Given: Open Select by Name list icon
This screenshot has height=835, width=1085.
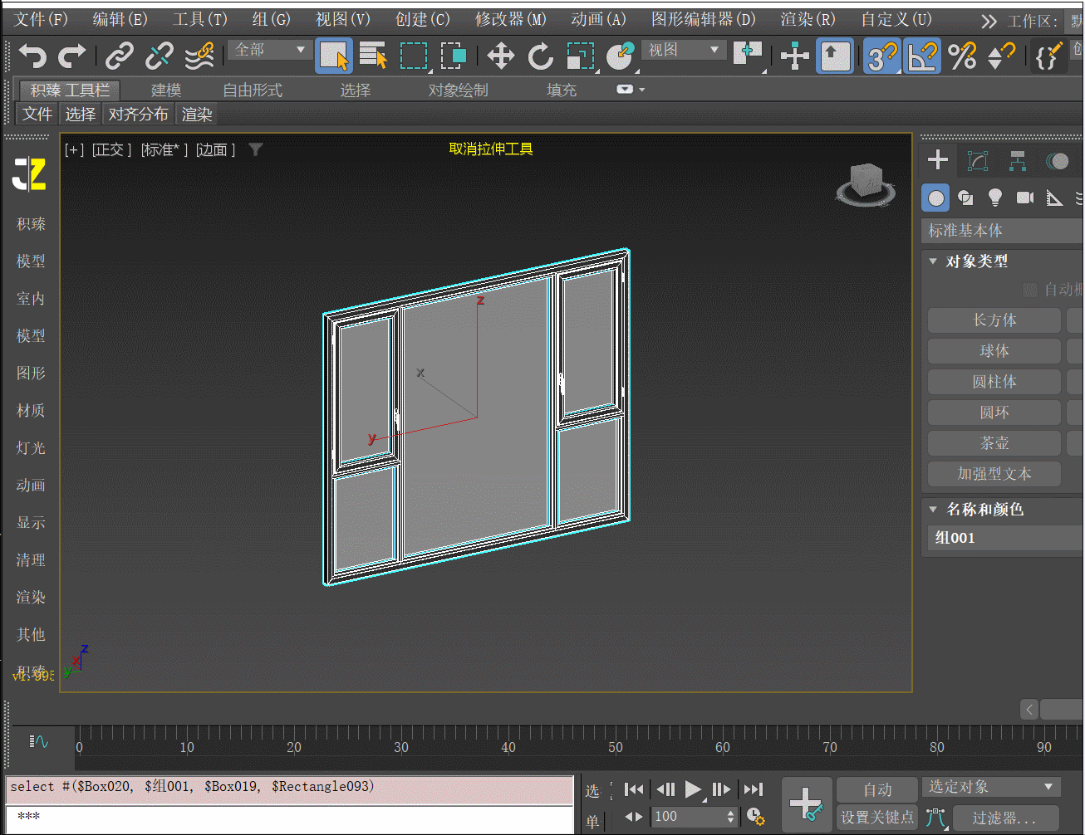Looking at the screenshot, I should pyautogui.click(x=374, y=56).
